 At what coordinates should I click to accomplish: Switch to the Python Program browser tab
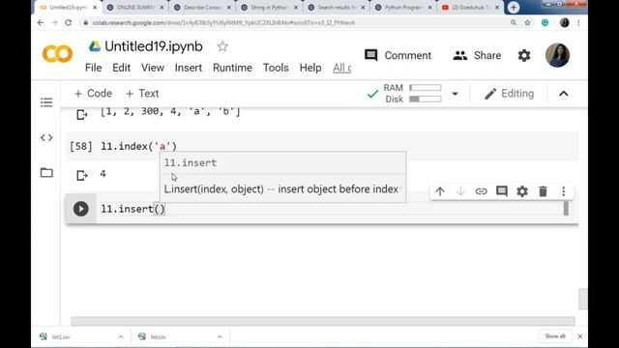(403, 7)
